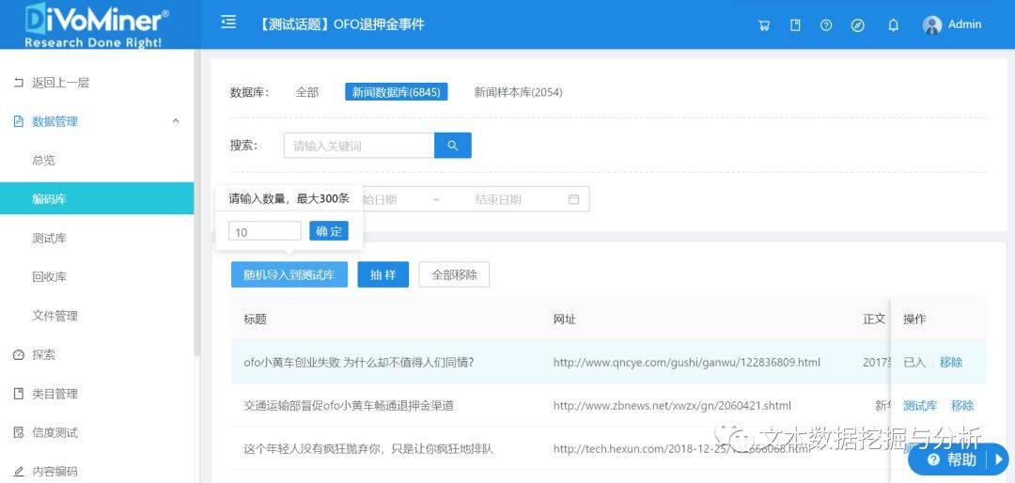The width and height of the screenshot is (1015, 483).
Task: Click the 操作 column header
Action: tap(914, 319)
